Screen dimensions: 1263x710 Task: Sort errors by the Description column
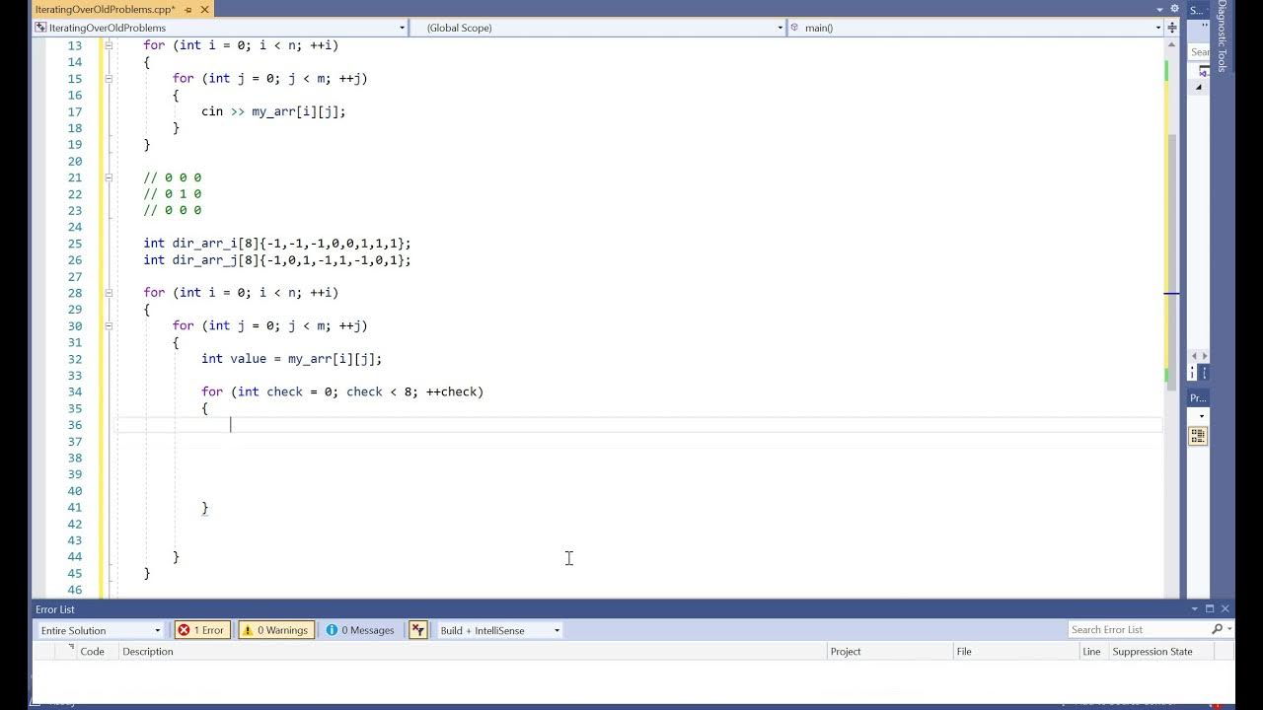(x=472, y=651)
